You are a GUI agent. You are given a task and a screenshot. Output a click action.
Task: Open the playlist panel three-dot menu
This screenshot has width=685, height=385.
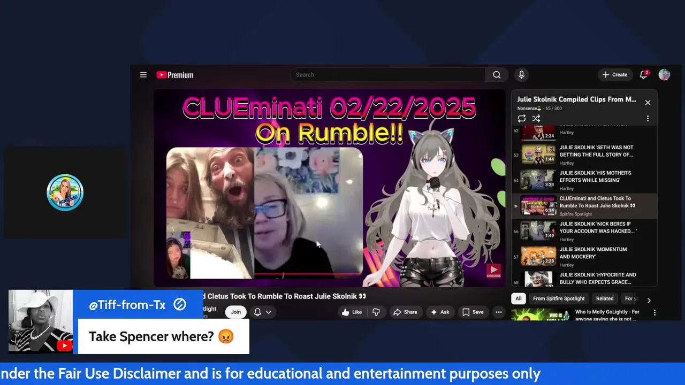[x=648, y=119]
